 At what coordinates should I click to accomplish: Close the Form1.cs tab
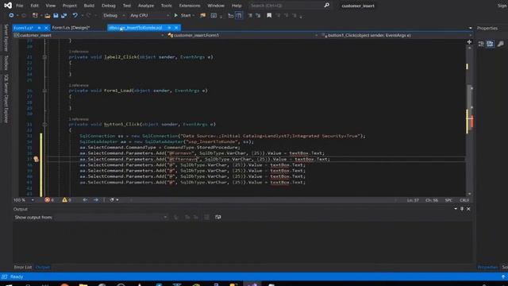click(x=46, y=28)
